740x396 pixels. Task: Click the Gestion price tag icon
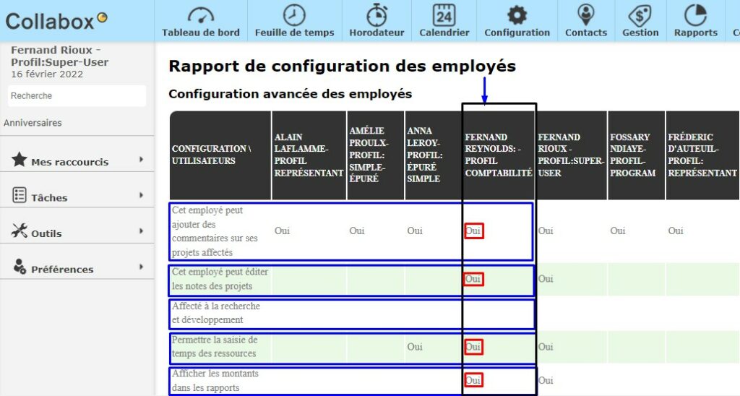pos(640,14)
